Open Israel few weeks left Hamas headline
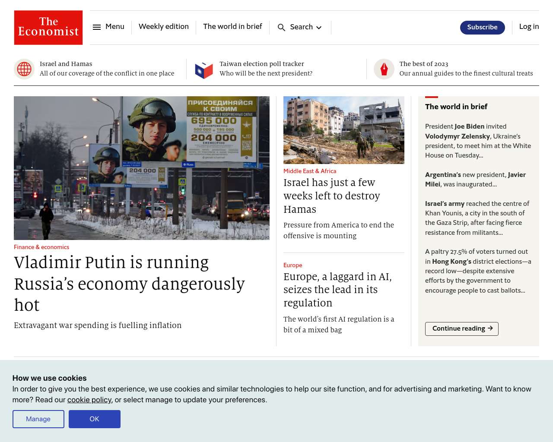This screenshot has width=553, height=442. pos(332,196)
